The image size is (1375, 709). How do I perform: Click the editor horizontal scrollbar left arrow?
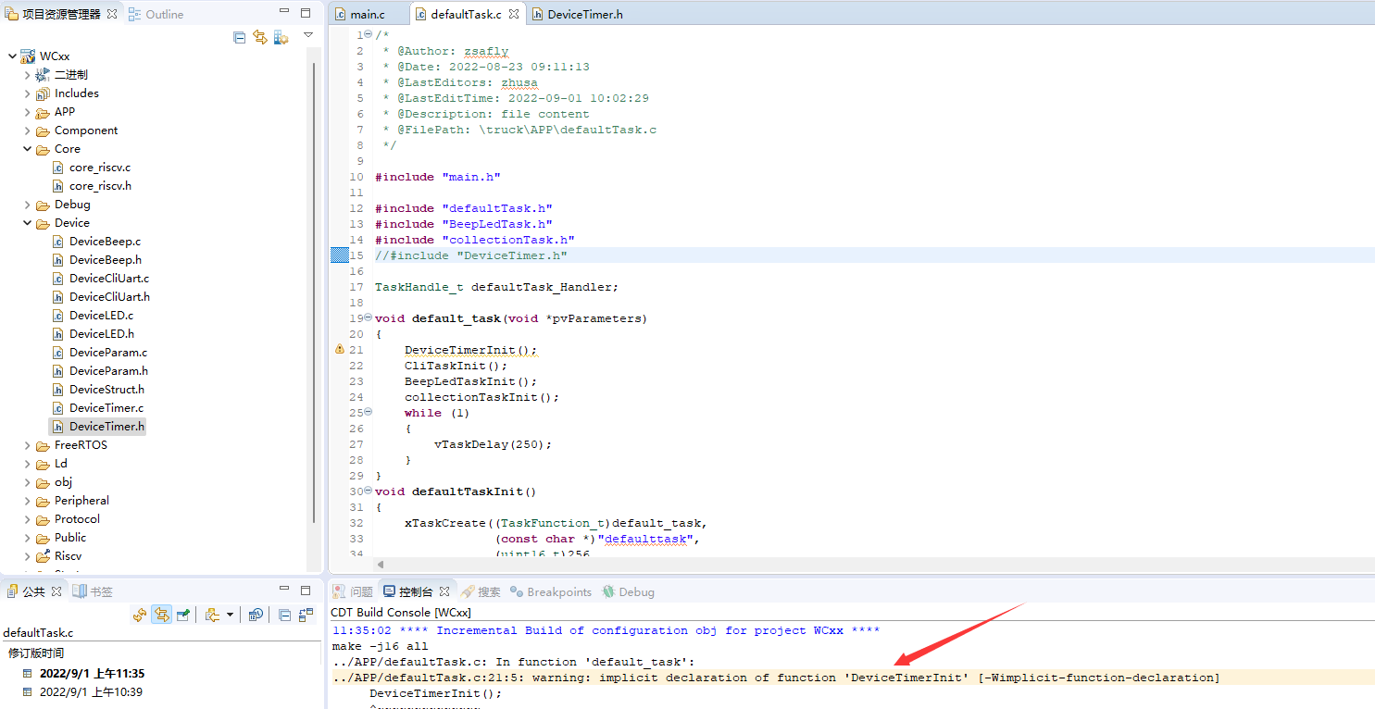(380, 564)
